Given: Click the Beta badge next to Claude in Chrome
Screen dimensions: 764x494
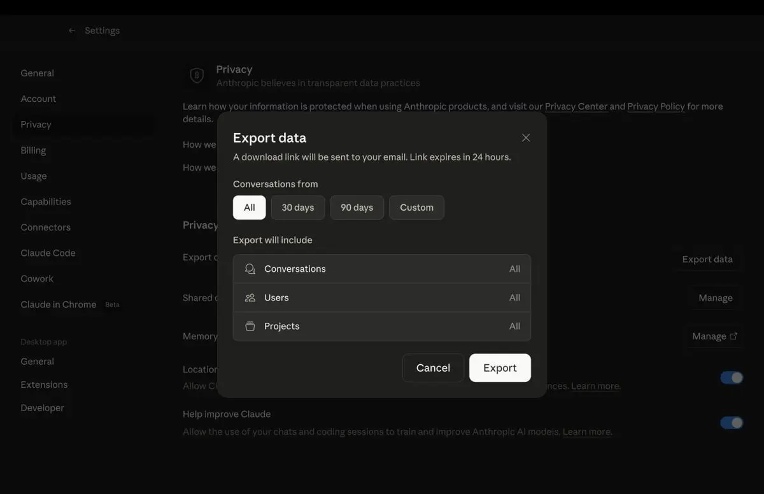Looking at the screenshot, I should [112, 305].
